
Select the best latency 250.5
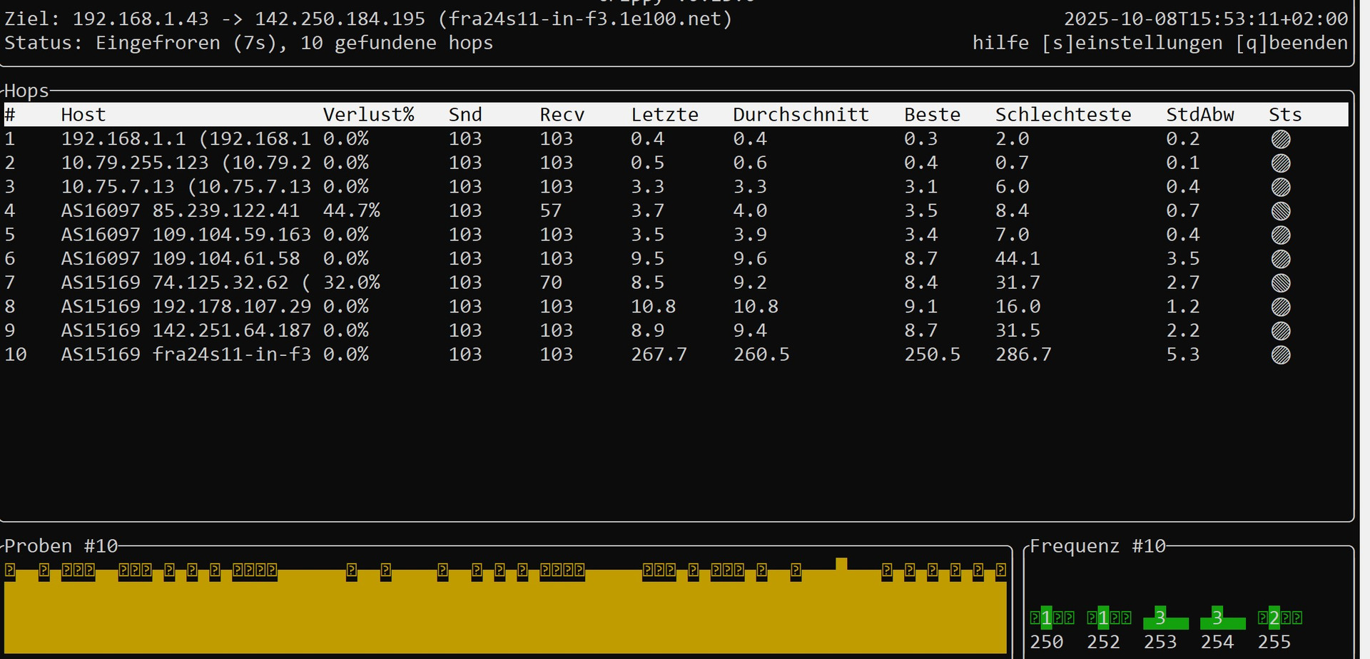(x=933, y=354)
